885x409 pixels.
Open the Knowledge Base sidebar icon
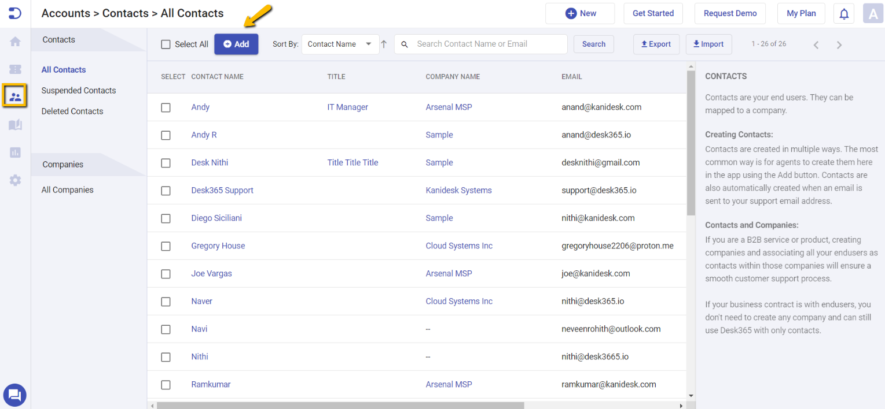(14, 124)
